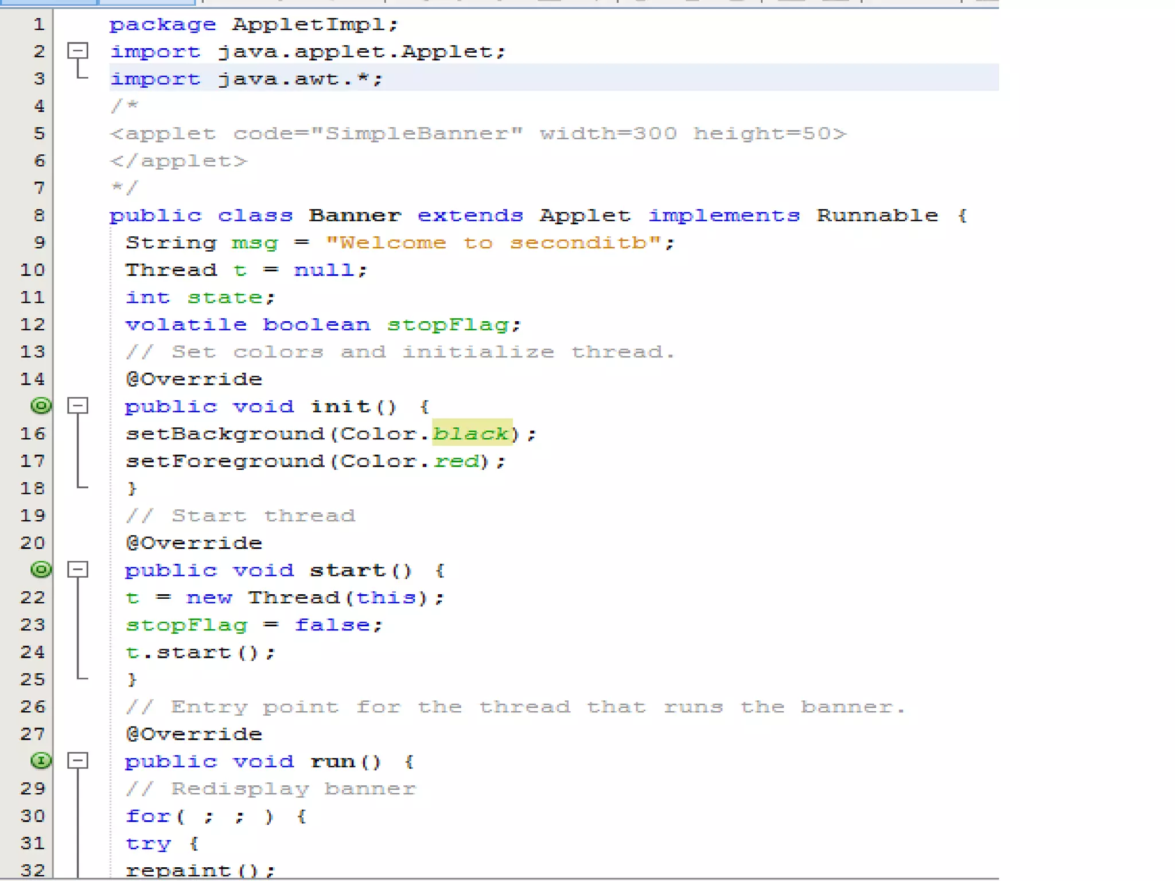The image size is (1175, 881).
Task: Click the override glyph beside init() method
Action: tap(41, 406)
